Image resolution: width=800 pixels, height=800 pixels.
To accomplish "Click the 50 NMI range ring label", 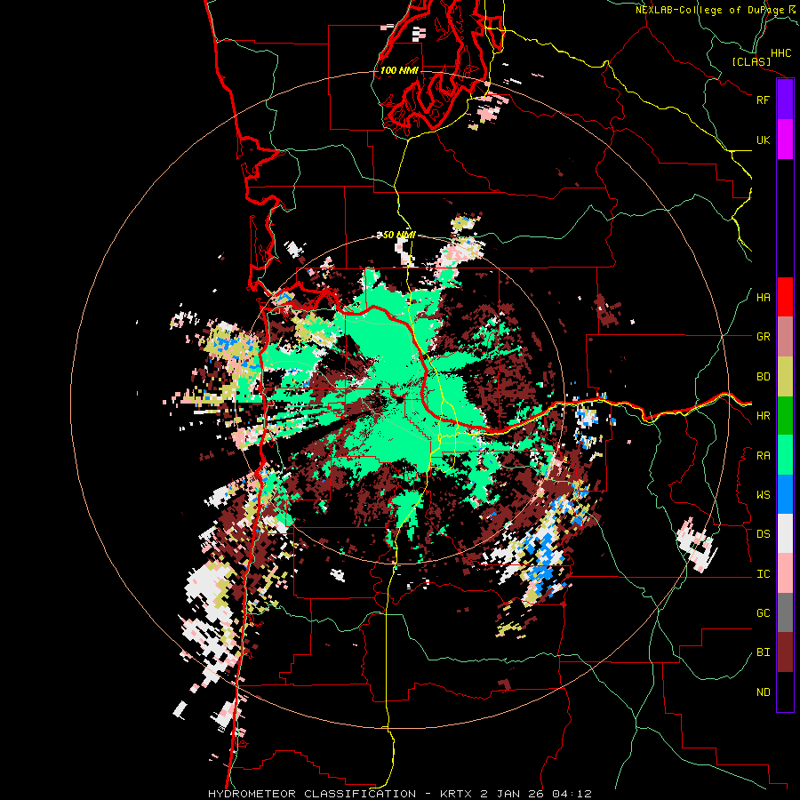I will pos(398,235).
